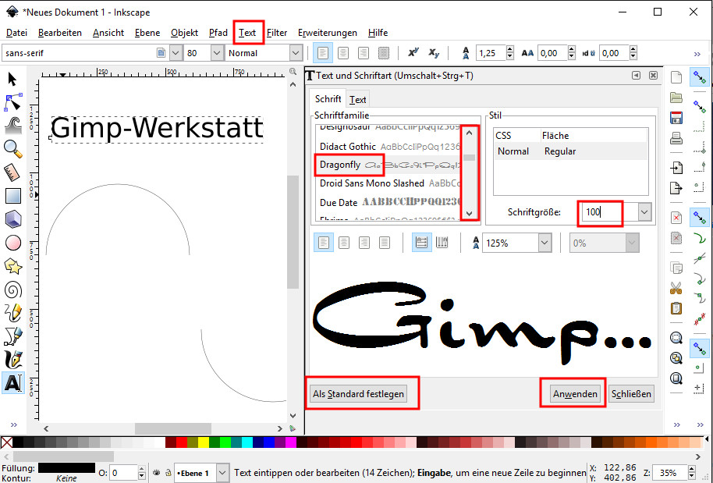Expand text toolbar overflow chevron
Viewport: 713px width, 483px height.
(x=697, y=54)
